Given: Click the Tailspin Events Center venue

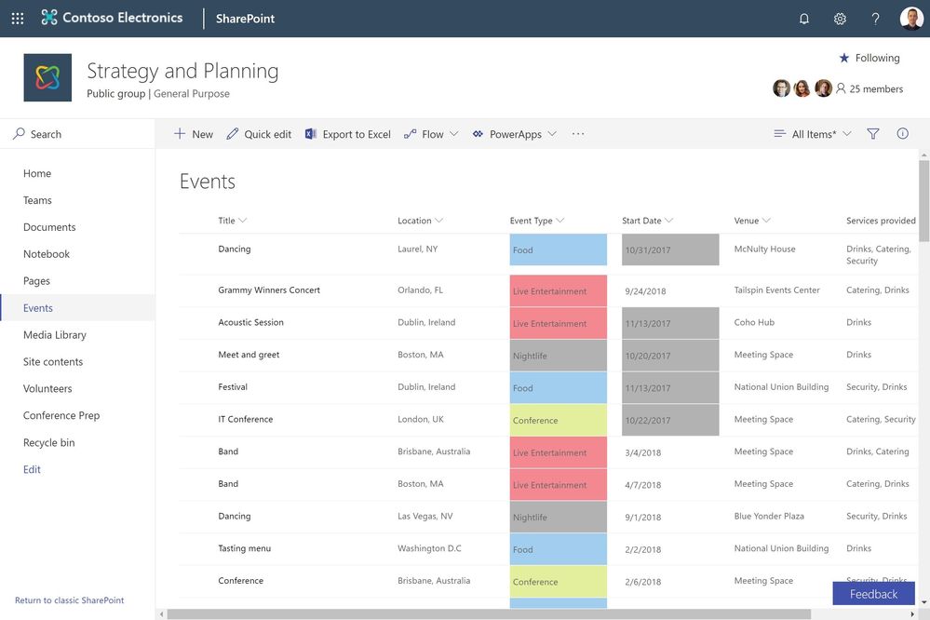Looking at the screenshot, I should click(x=776, y=290).
